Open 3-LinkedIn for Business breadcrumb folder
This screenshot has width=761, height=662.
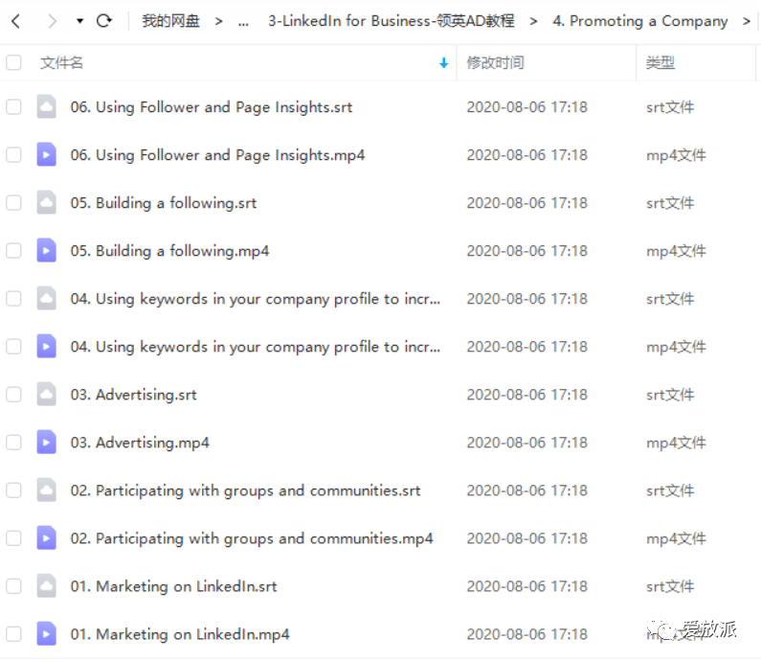click(391, 21)
